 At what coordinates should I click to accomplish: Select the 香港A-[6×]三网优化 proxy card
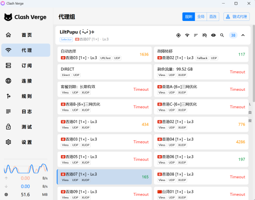point(201,89)
